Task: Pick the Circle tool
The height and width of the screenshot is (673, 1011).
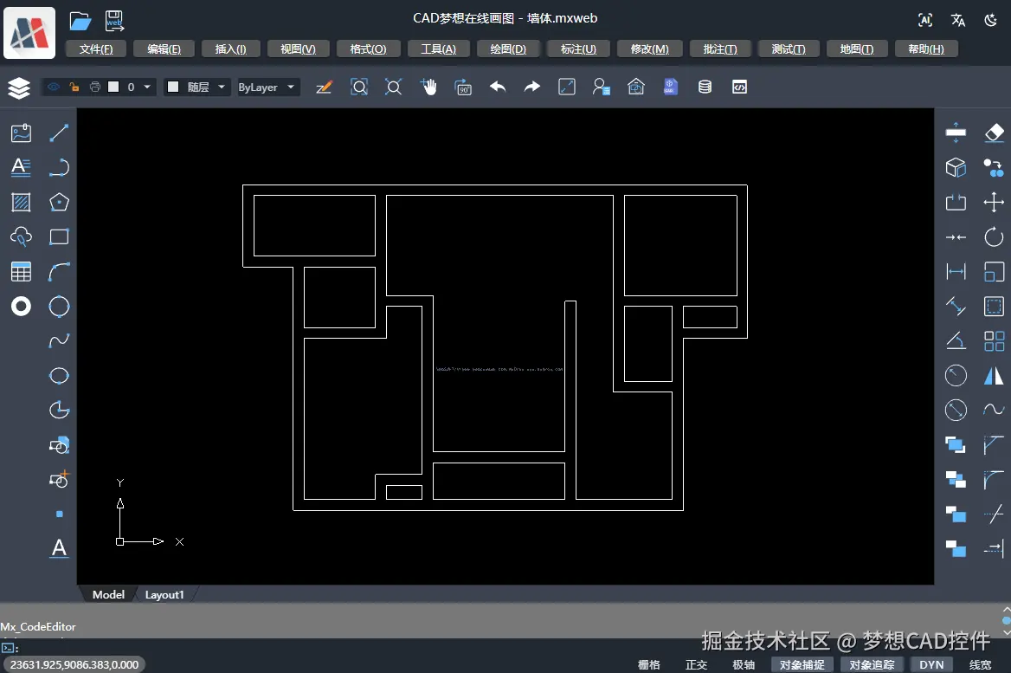Action: 59,307
